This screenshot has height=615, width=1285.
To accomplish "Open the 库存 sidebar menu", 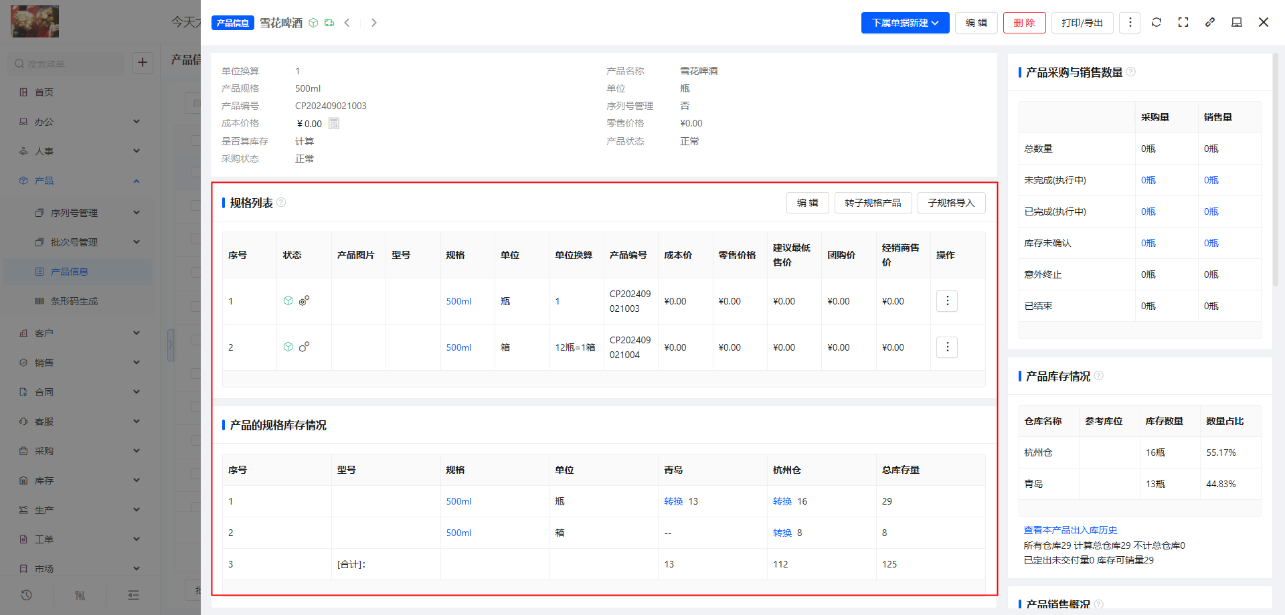I will (x=80, y=480).
